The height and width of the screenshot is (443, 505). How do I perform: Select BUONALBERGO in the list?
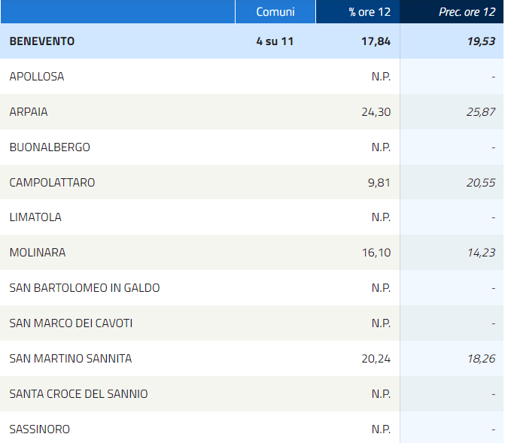50,147
